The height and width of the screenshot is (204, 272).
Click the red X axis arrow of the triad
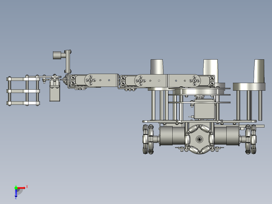point(21,188)
